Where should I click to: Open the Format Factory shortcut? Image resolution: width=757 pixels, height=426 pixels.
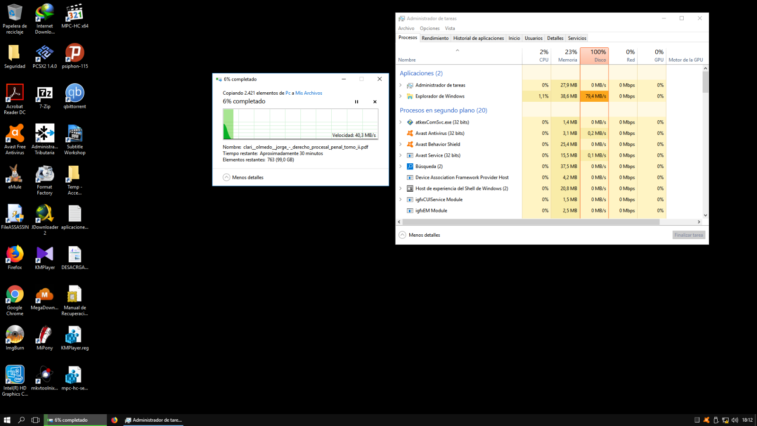44,174
